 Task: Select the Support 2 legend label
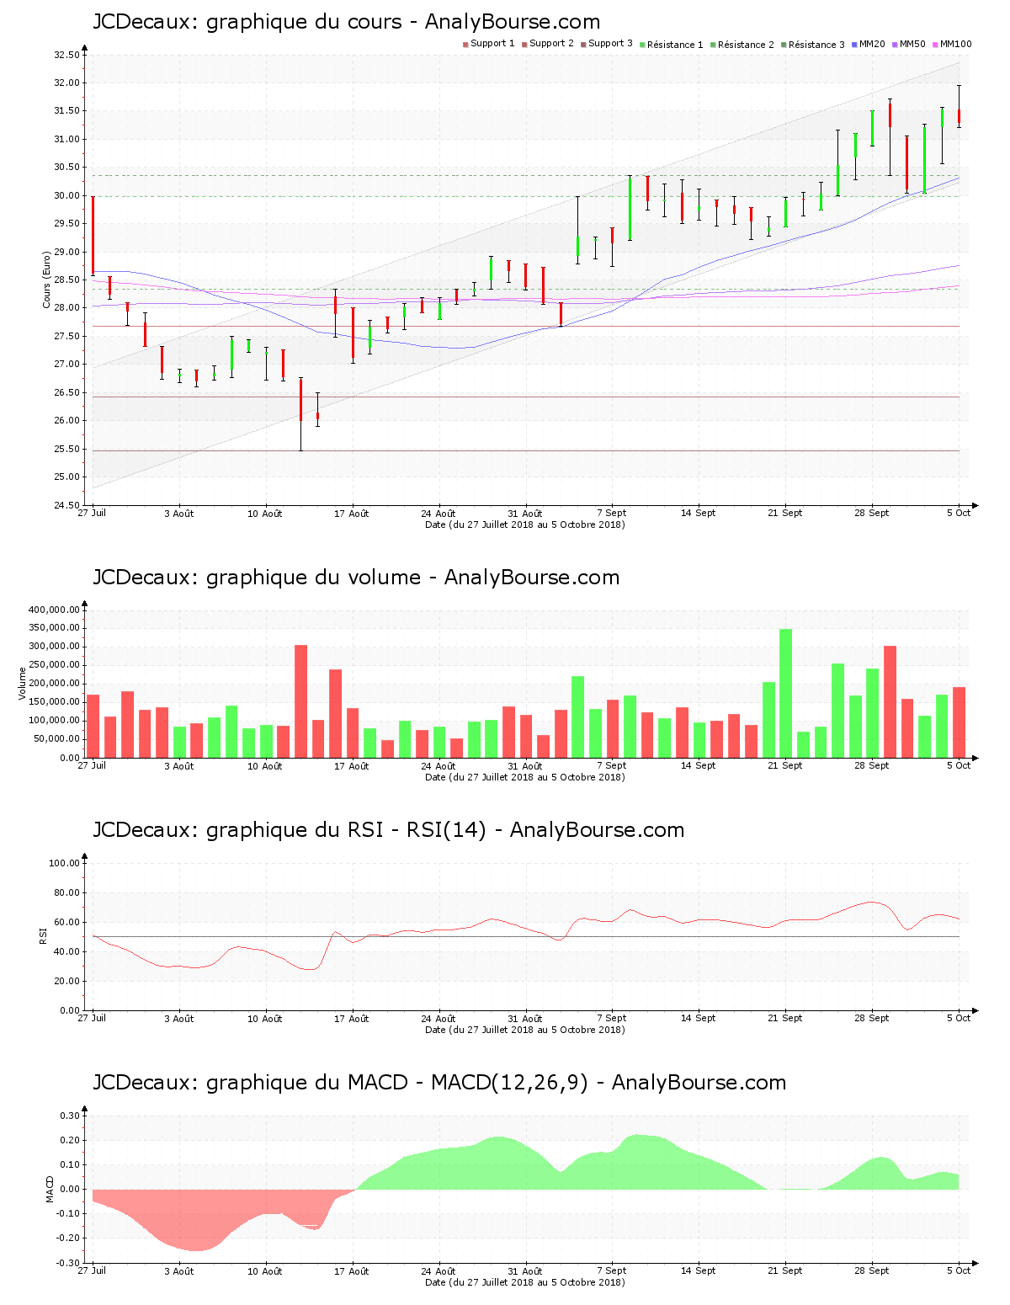pos(551,44)
